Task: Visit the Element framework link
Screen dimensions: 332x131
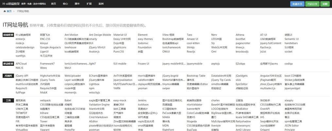Action: point(143,35)
